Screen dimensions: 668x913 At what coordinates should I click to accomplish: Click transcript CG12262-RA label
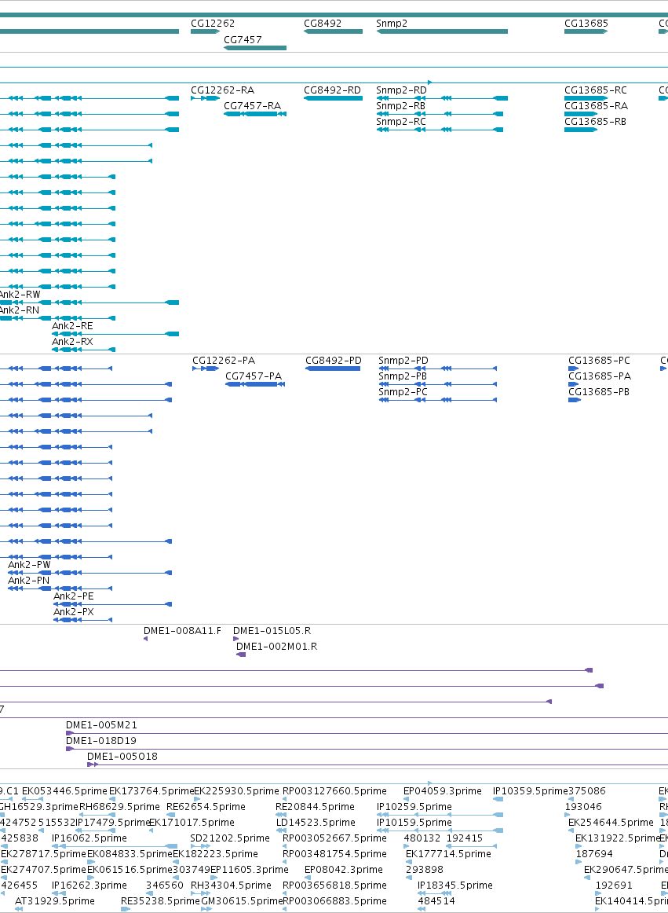[222, 90]
